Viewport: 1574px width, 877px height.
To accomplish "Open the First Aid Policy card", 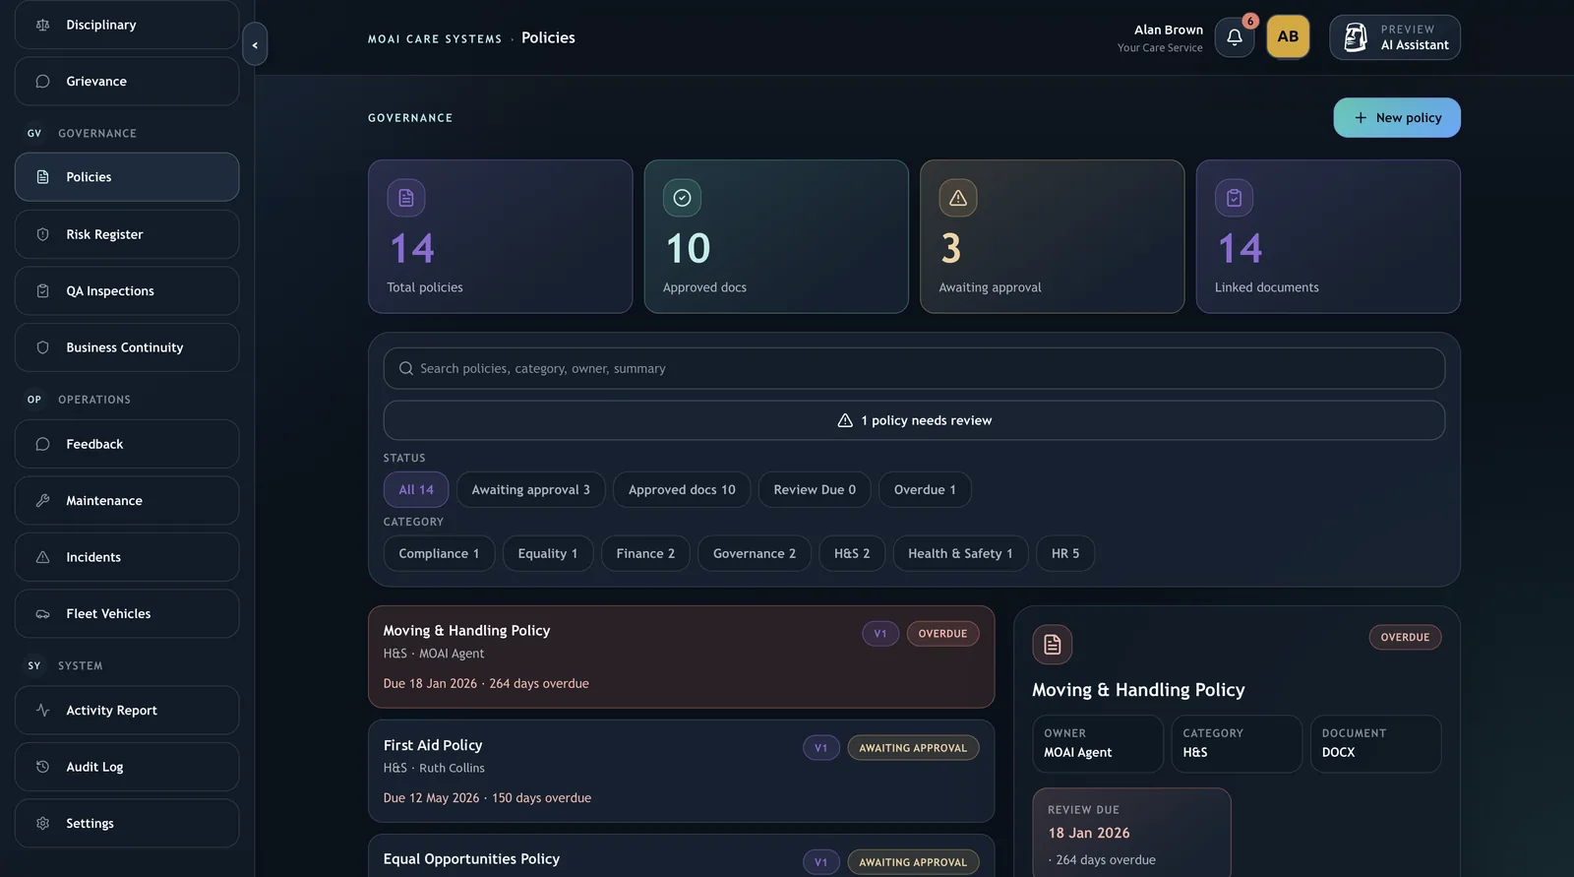I will tap(681, 771).
